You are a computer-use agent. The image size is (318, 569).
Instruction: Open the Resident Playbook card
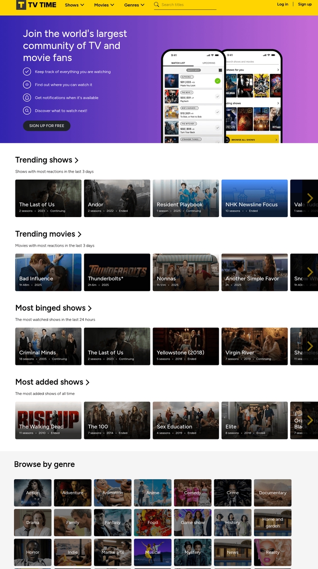(186, 198)
